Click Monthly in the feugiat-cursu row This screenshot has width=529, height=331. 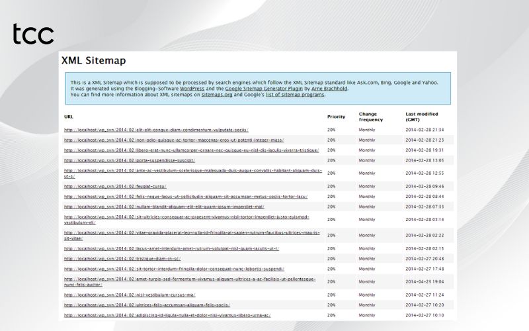[x=367, y=186]
